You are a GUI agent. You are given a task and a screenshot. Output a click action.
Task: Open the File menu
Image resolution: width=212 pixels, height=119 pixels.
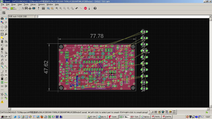click(3, 5)
